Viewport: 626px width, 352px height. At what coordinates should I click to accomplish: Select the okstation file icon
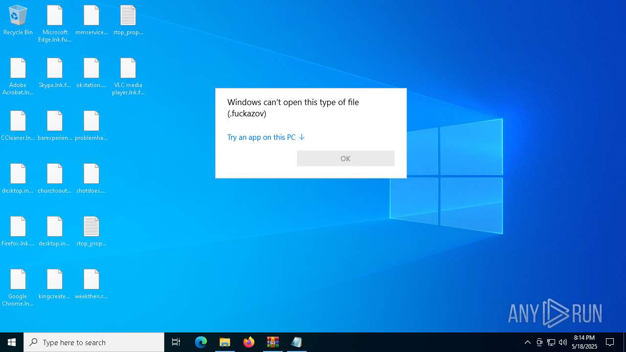(91, 73)
